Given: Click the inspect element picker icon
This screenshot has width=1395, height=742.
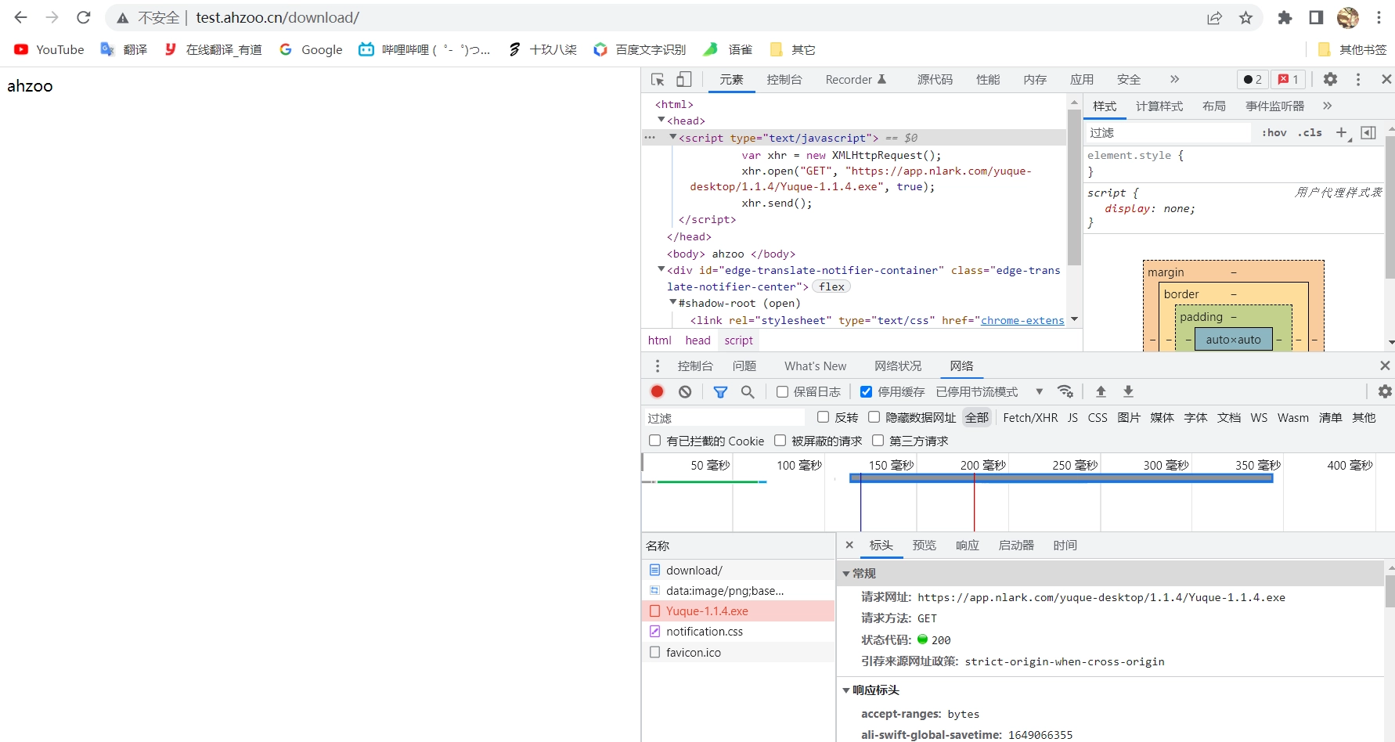Looking at the screenshot, I should point(658,80).
